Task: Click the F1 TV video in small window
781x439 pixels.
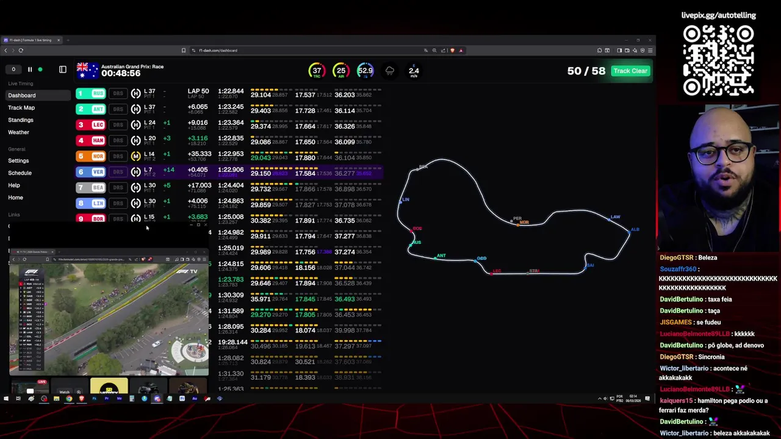Action: tap(109, 320)
